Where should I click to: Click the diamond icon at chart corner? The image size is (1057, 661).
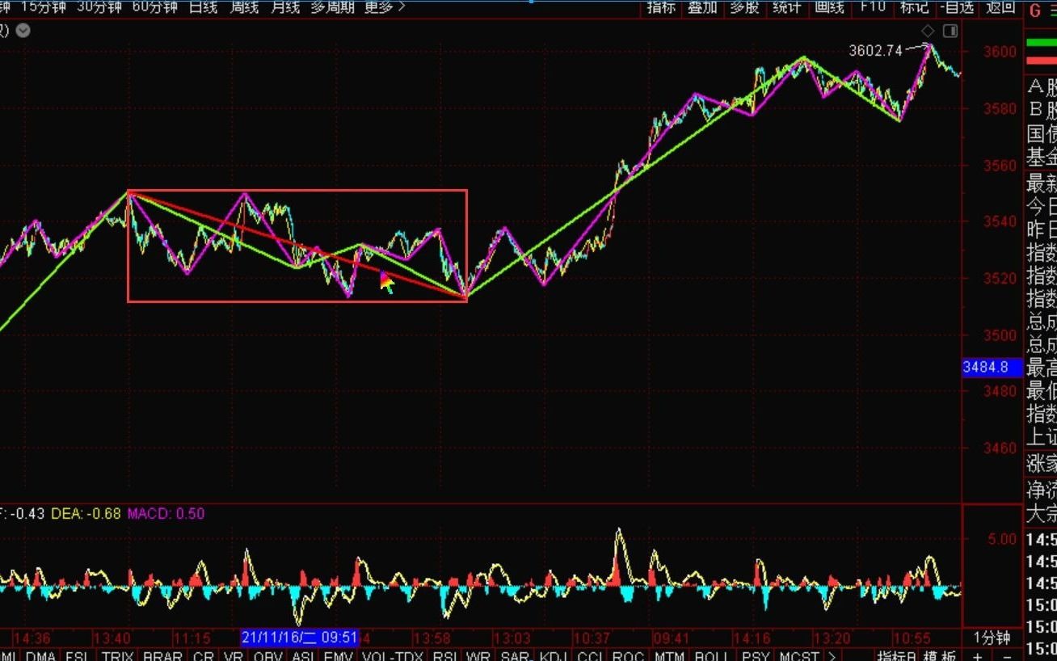pyautogui.click(x=928, y=31)
